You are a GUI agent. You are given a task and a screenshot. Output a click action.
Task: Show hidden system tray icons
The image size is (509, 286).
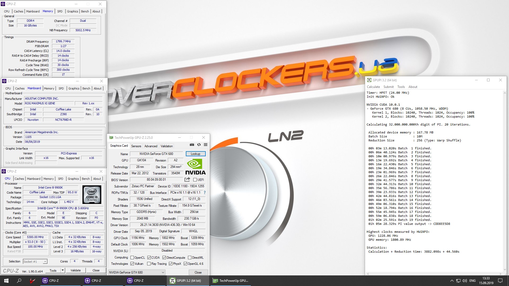click(x=452, y=281)
